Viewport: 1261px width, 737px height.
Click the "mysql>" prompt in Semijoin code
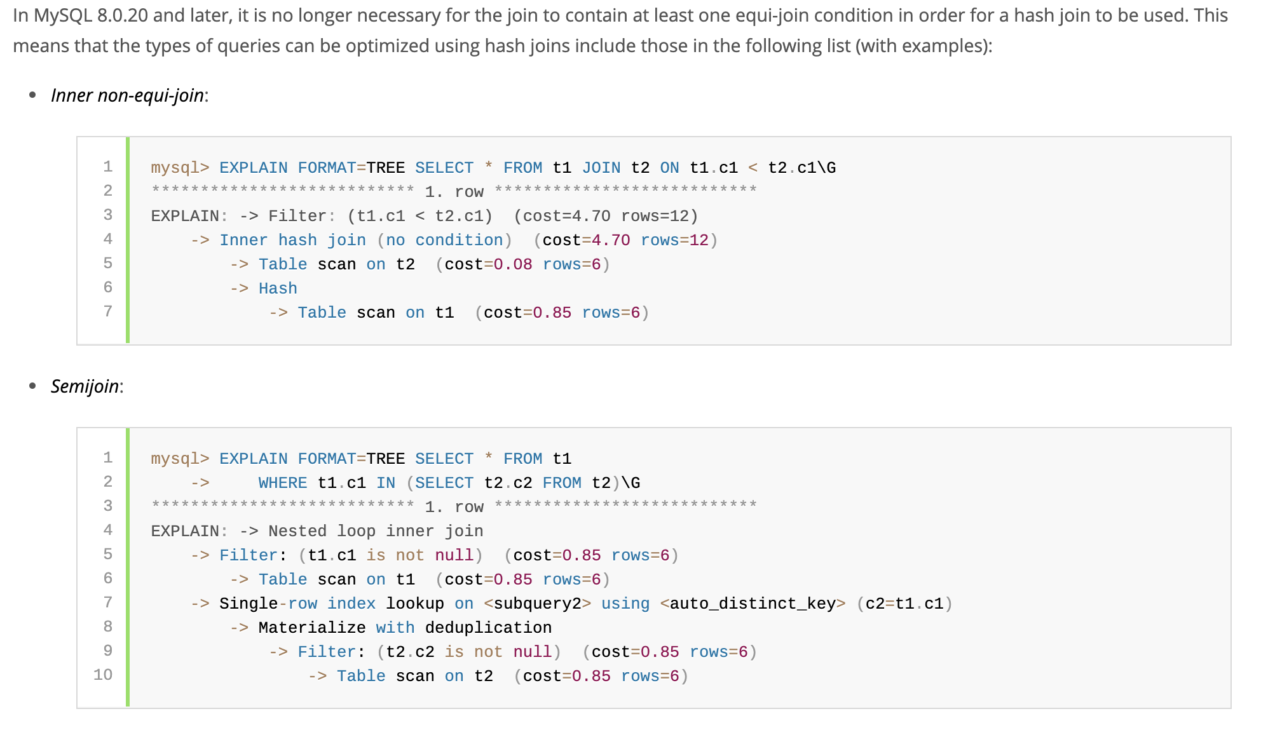pyautogui.click(x=180, y=459)
